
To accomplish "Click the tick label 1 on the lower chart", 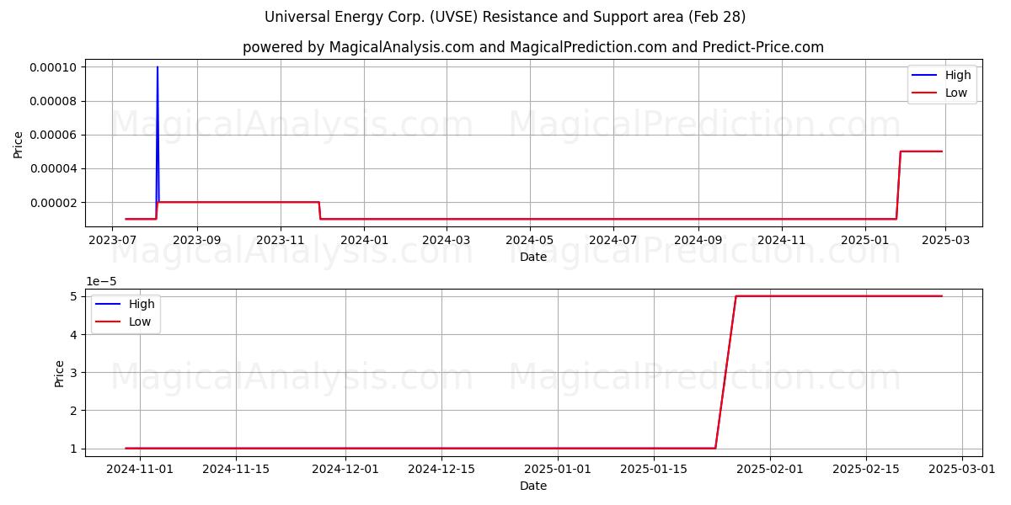I will pyautogui.click(x=74, y=449).
